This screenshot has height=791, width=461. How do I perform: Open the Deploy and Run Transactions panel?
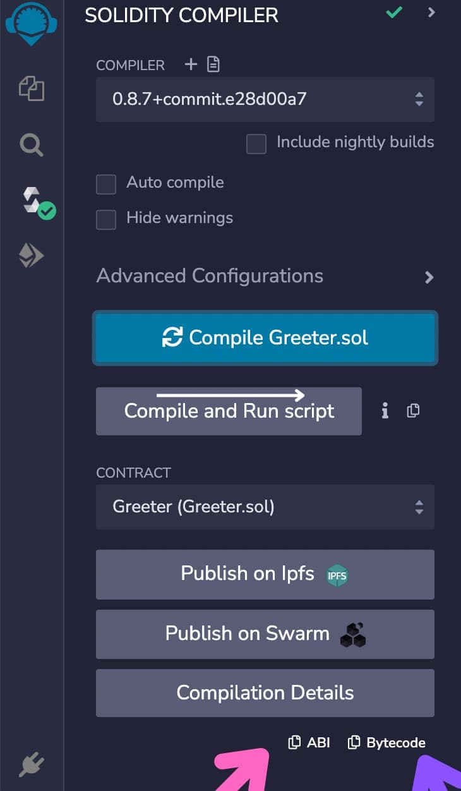[x=31, y=255]
